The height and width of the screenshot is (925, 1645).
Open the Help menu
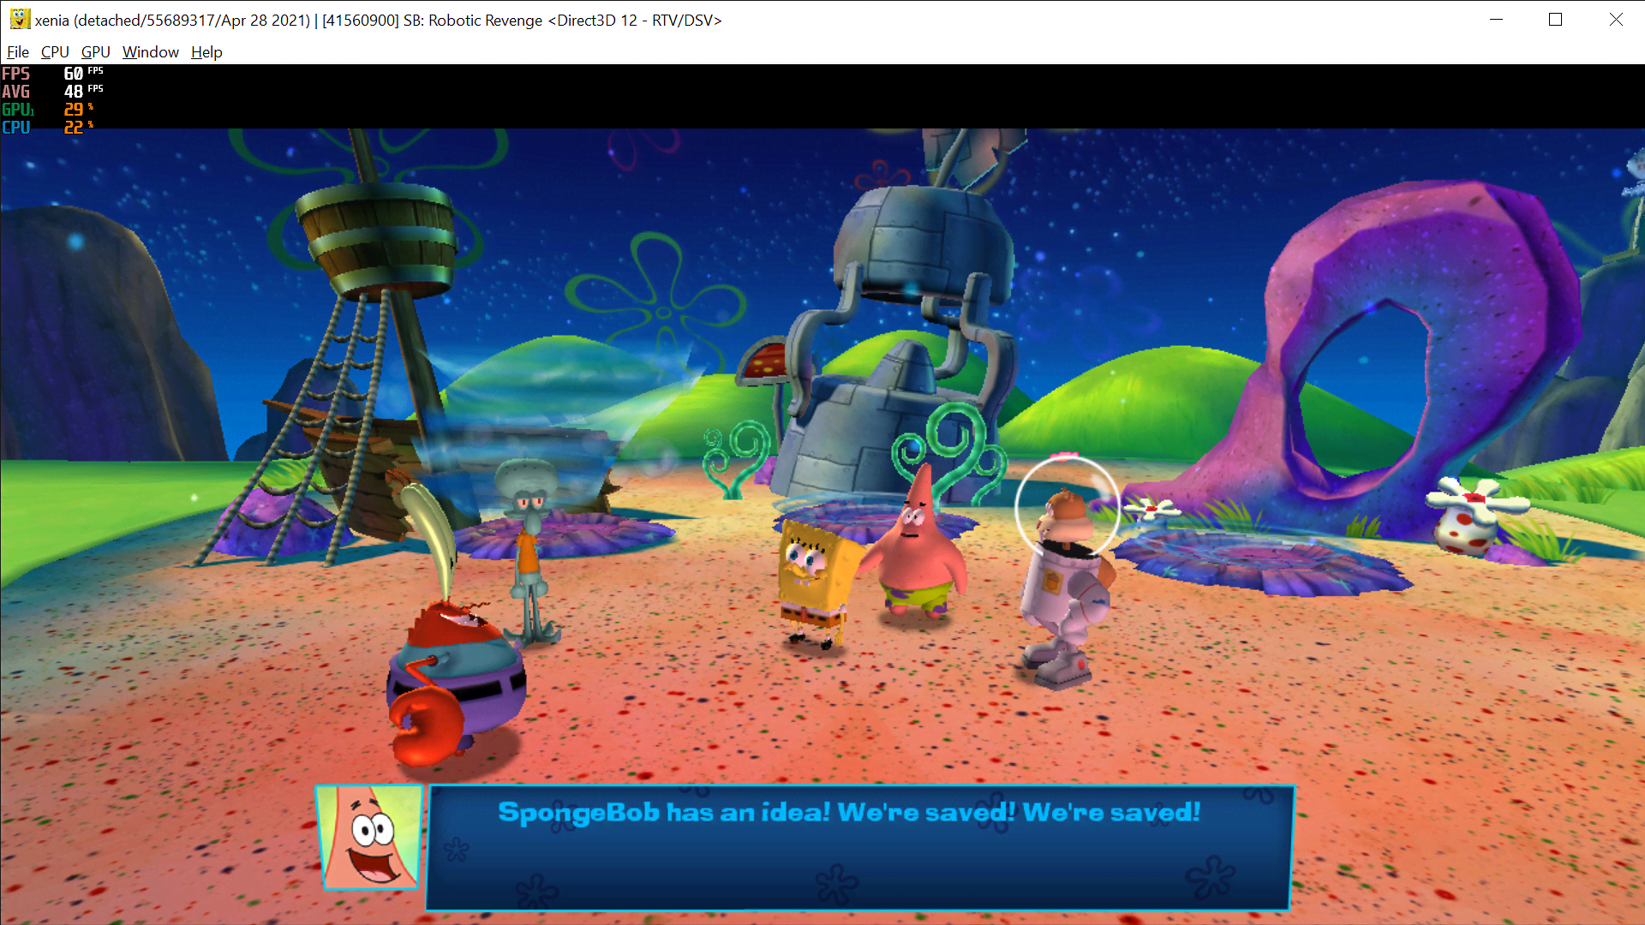206,52
